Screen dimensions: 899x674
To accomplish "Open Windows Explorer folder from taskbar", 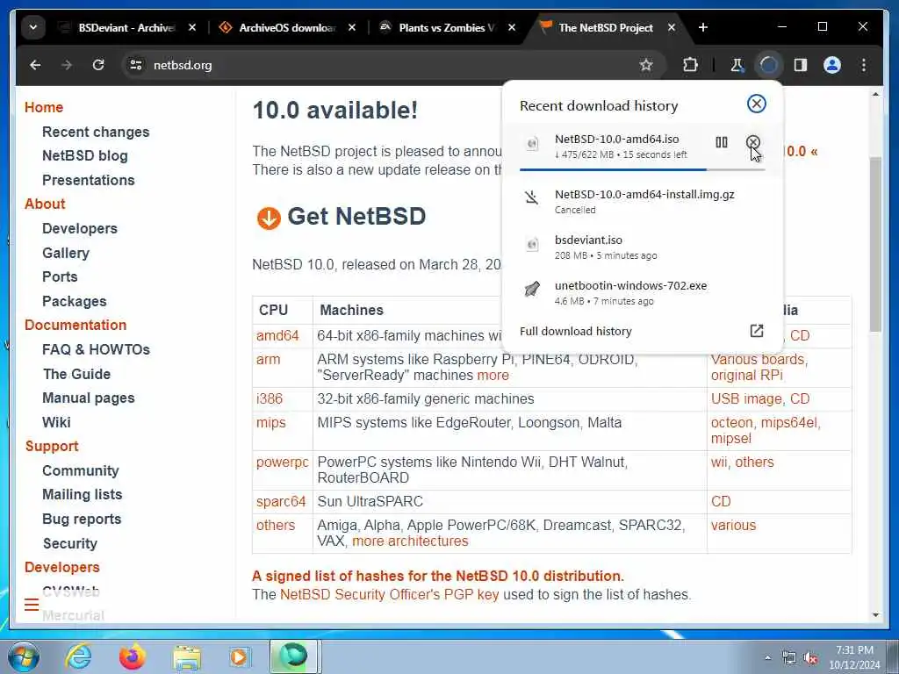I will coord(186,657).
